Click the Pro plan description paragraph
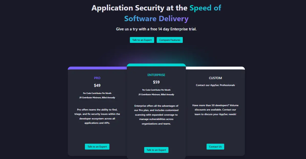 tap(97, 116)
